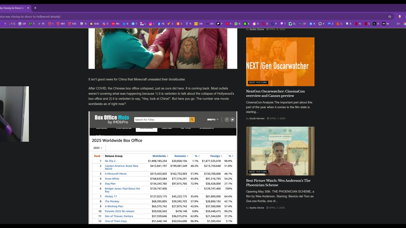Viewport: 406px width, 228px height.
Task: Sort table by Worldwide column
Action: (160, 156)
